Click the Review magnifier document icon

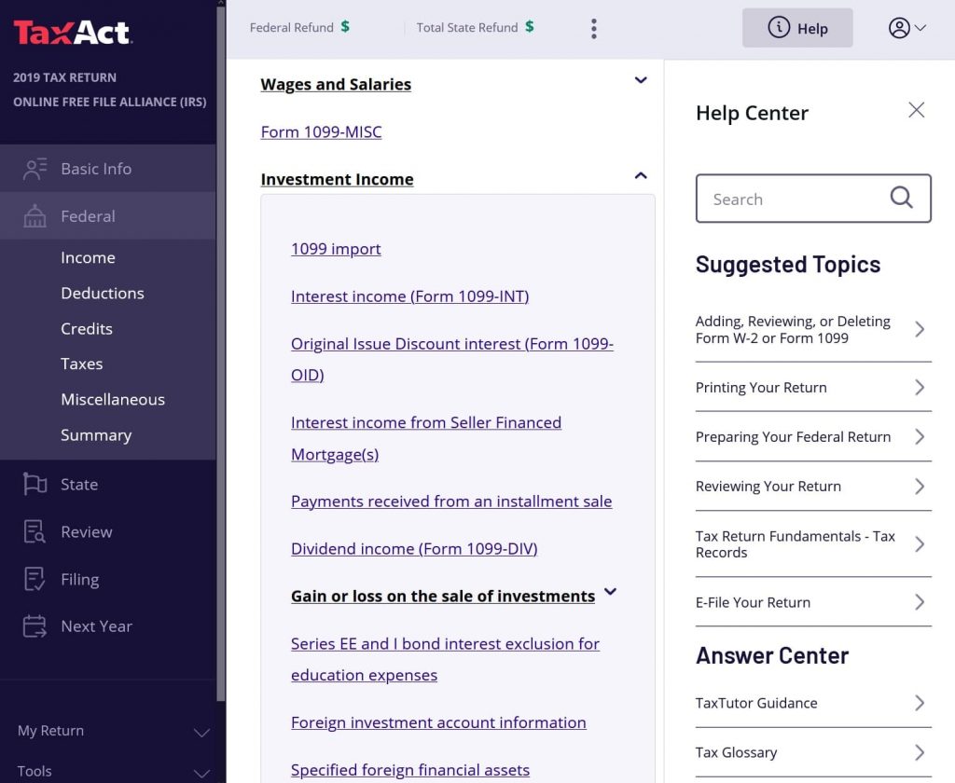35,531
